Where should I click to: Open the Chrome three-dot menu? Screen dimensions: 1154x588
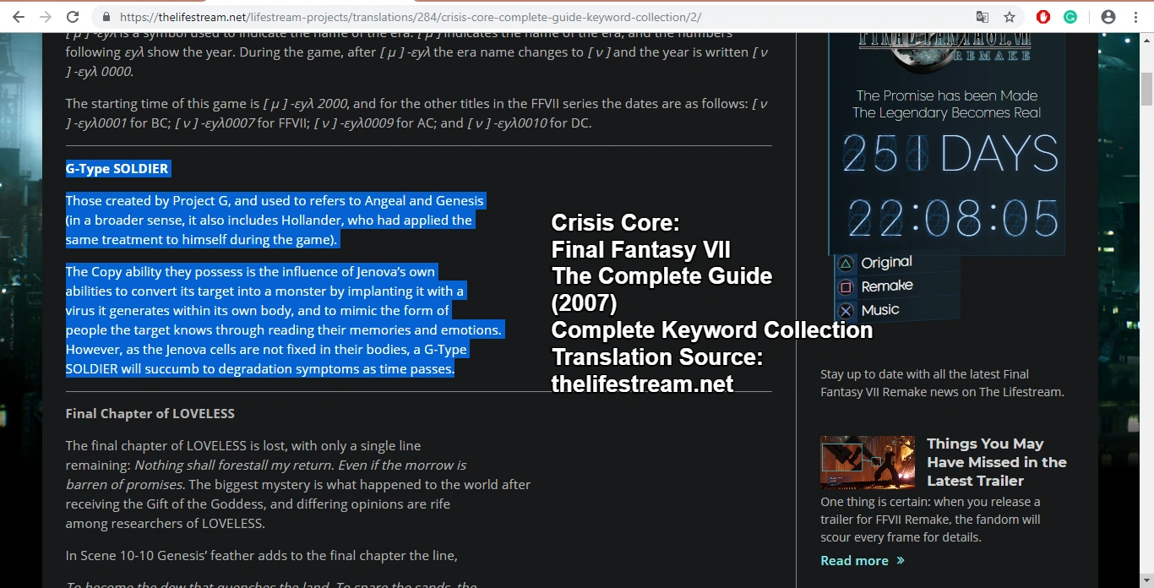pos(1135,17)
